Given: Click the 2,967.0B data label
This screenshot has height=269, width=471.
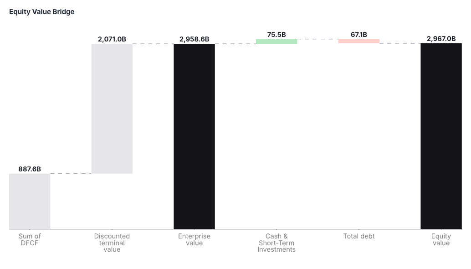Looking at the screenshot, I should point(441,39).
